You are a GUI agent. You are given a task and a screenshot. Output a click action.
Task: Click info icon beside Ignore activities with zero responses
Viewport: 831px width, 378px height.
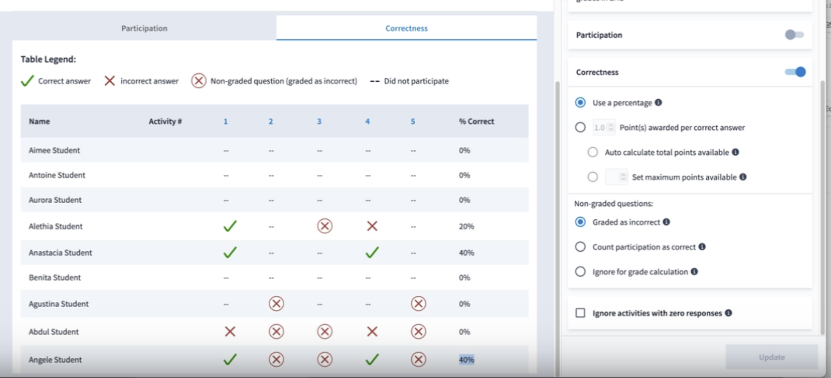728,313
